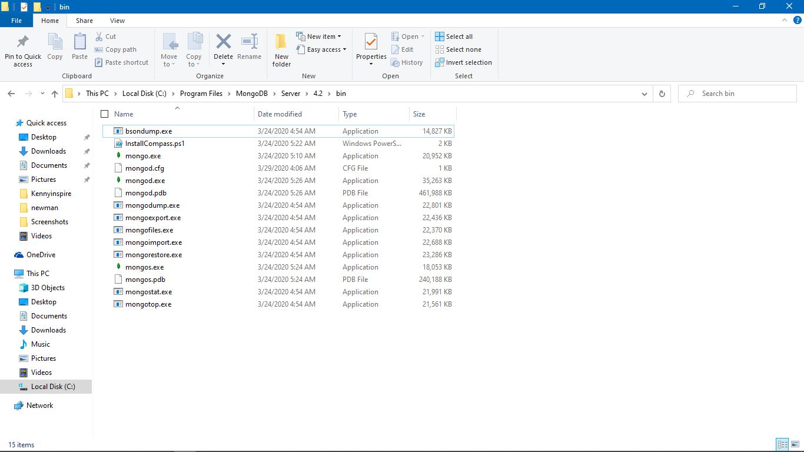Open the Move to ribbon button

pos(169,49)
